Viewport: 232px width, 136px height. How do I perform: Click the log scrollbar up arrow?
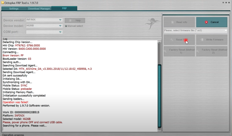coord(159,42)
